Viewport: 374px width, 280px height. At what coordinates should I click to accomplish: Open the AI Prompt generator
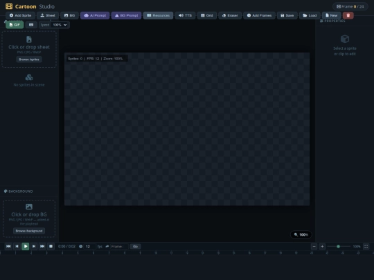pos(95,15)
